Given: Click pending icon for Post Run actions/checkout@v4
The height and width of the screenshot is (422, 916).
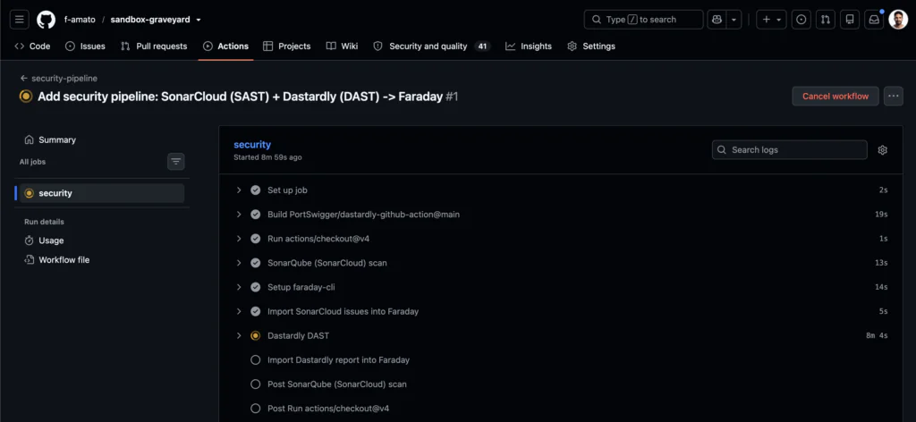Looking at the screenshot, I should tap(255, 409).
